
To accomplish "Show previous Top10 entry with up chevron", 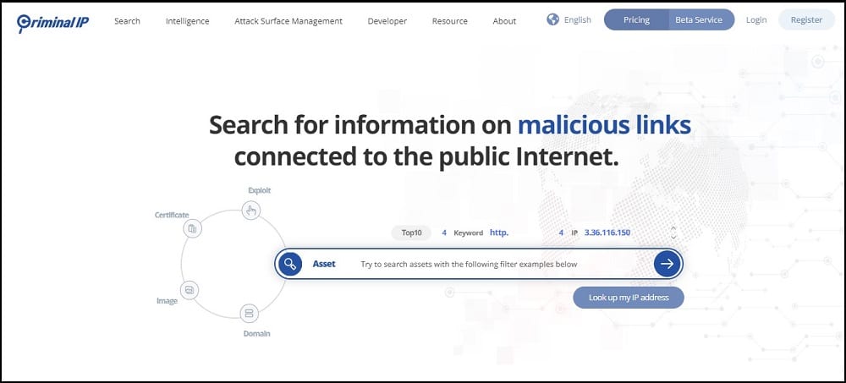I will [x=673, y=228].
